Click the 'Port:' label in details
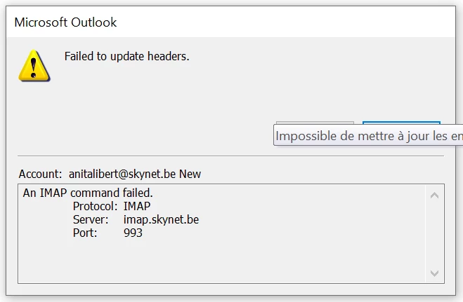The height and width of the screenshot is (302, 463). coord(85,233)
